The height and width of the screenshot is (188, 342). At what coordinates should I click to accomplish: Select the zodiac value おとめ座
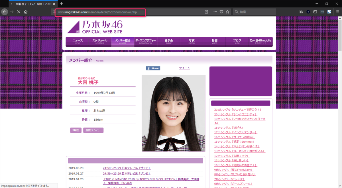(99, 111)
